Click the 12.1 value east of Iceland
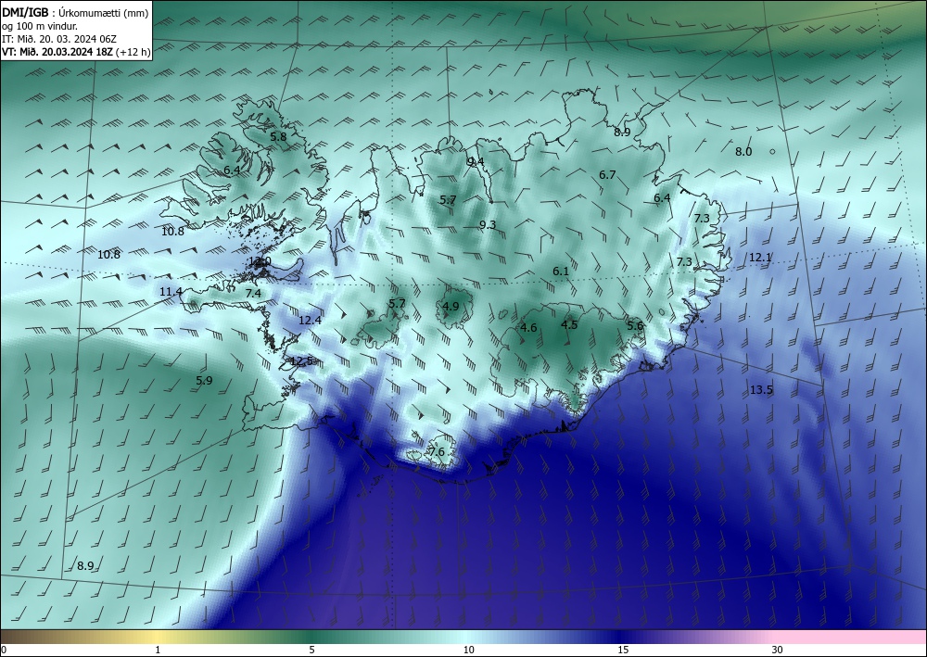The width and height of the screenshot is (927, 657). [760, 258]
